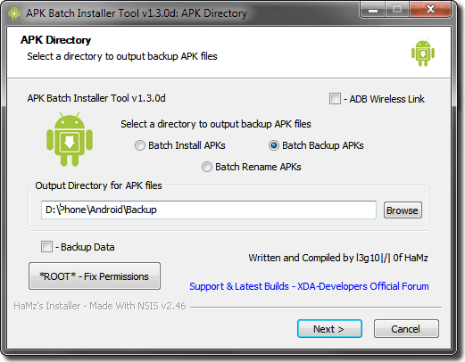
Task: Click the title bar Android app icon
Action: click(x=13, y=13)
